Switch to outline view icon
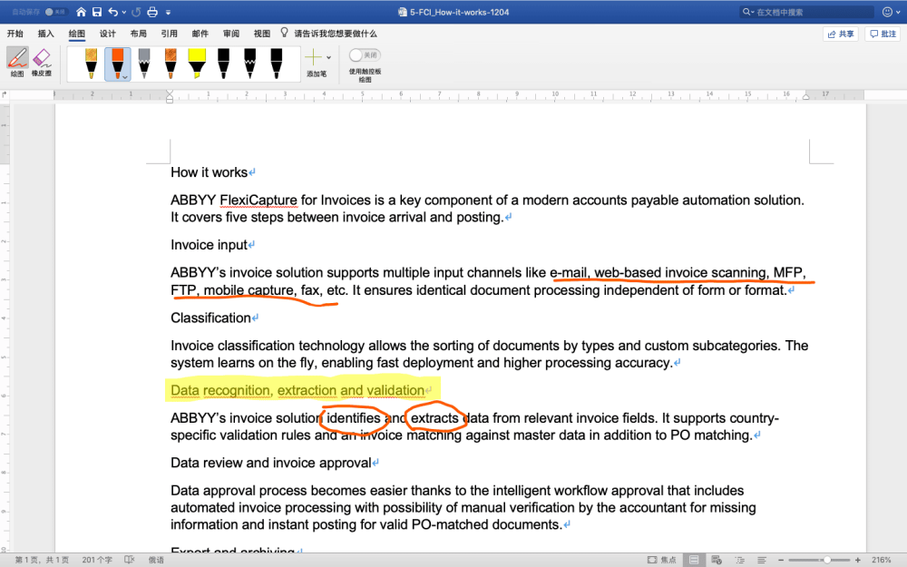Image resolution: width=907 pixels, height=567 pixels. pos(740,560)
